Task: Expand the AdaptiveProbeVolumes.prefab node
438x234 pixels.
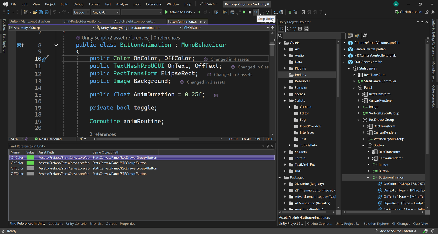Action: pos(344,43)
